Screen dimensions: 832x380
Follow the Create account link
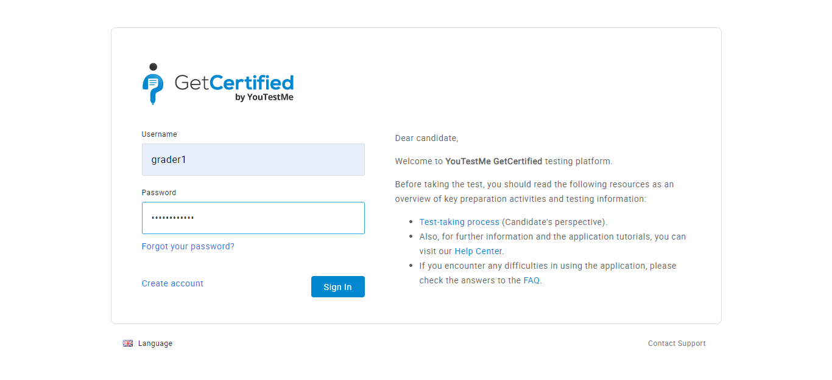pyautogui.click(x=172, y=284)
